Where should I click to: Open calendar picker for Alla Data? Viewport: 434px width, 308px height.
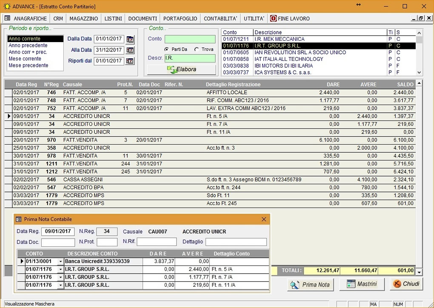(130, 50)
